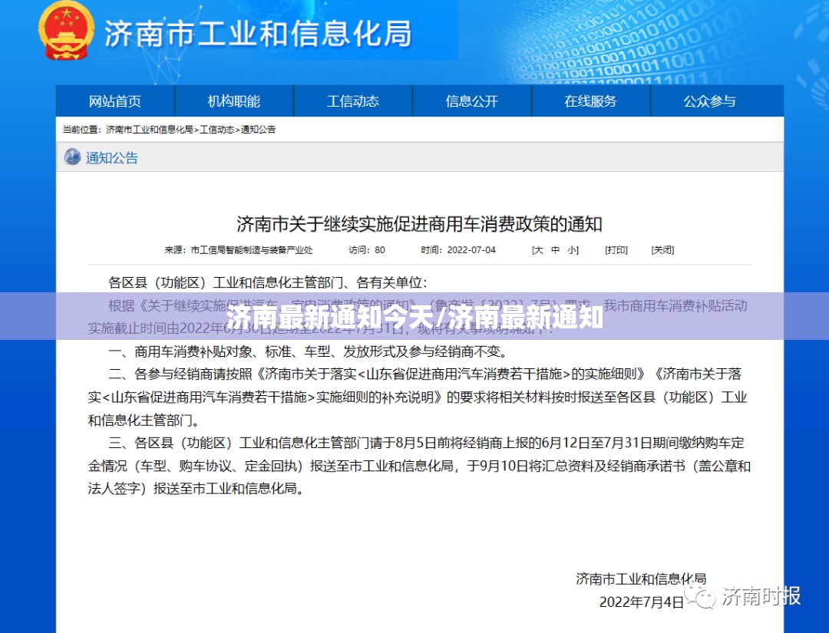Click the globe icon beside 通知公告

coord(72,157)
